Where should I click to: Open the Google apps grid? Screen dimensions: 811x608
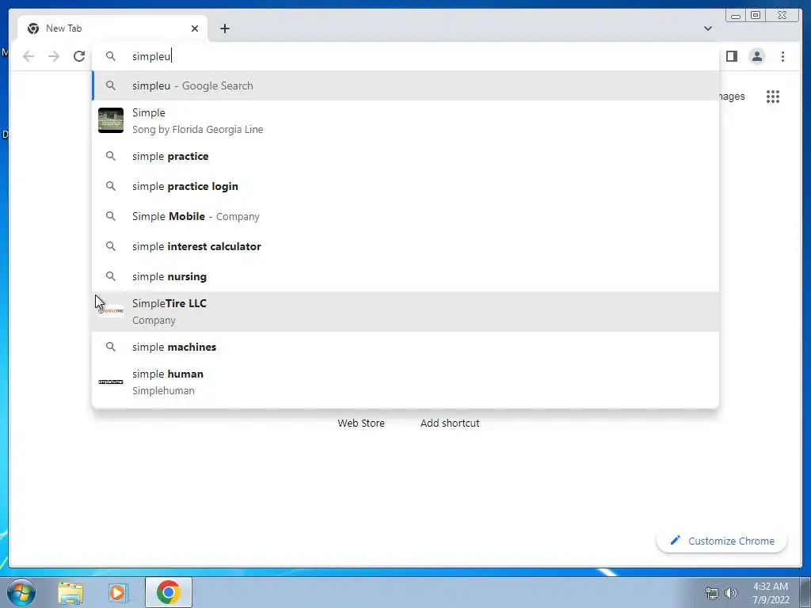[773, 96]
